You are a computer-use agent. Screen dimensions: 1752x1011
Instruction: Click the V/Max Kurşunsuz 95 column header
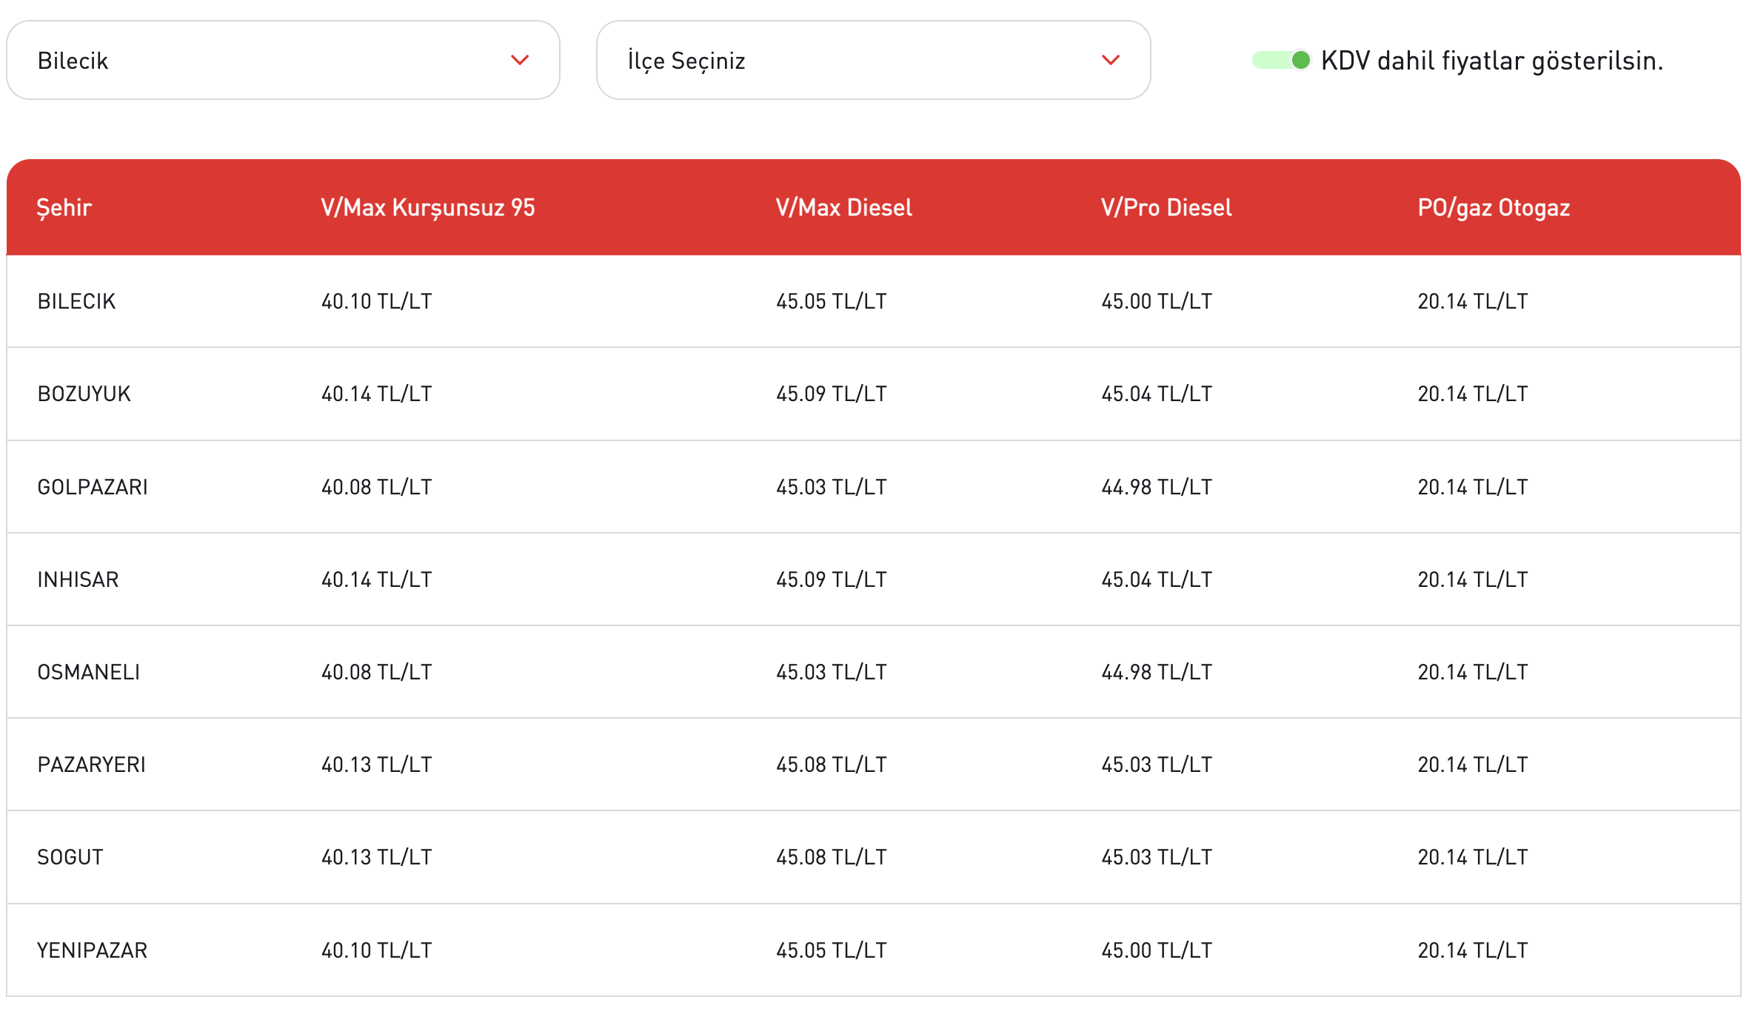(428, 208)
